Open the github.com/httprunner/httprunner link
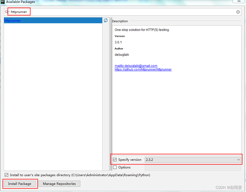 tap(143, 70)
